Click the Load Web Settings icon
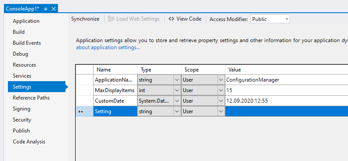 [x=111, y=19]
